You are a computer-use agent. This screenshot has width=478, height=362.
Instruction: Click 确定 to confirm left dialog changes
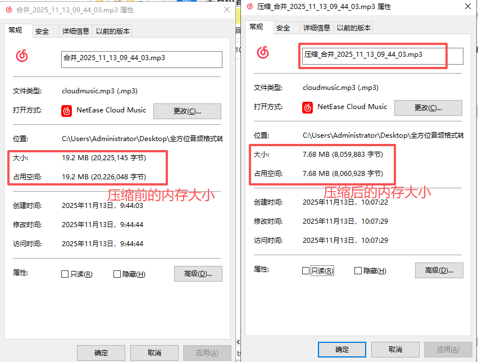pos(101,352)
